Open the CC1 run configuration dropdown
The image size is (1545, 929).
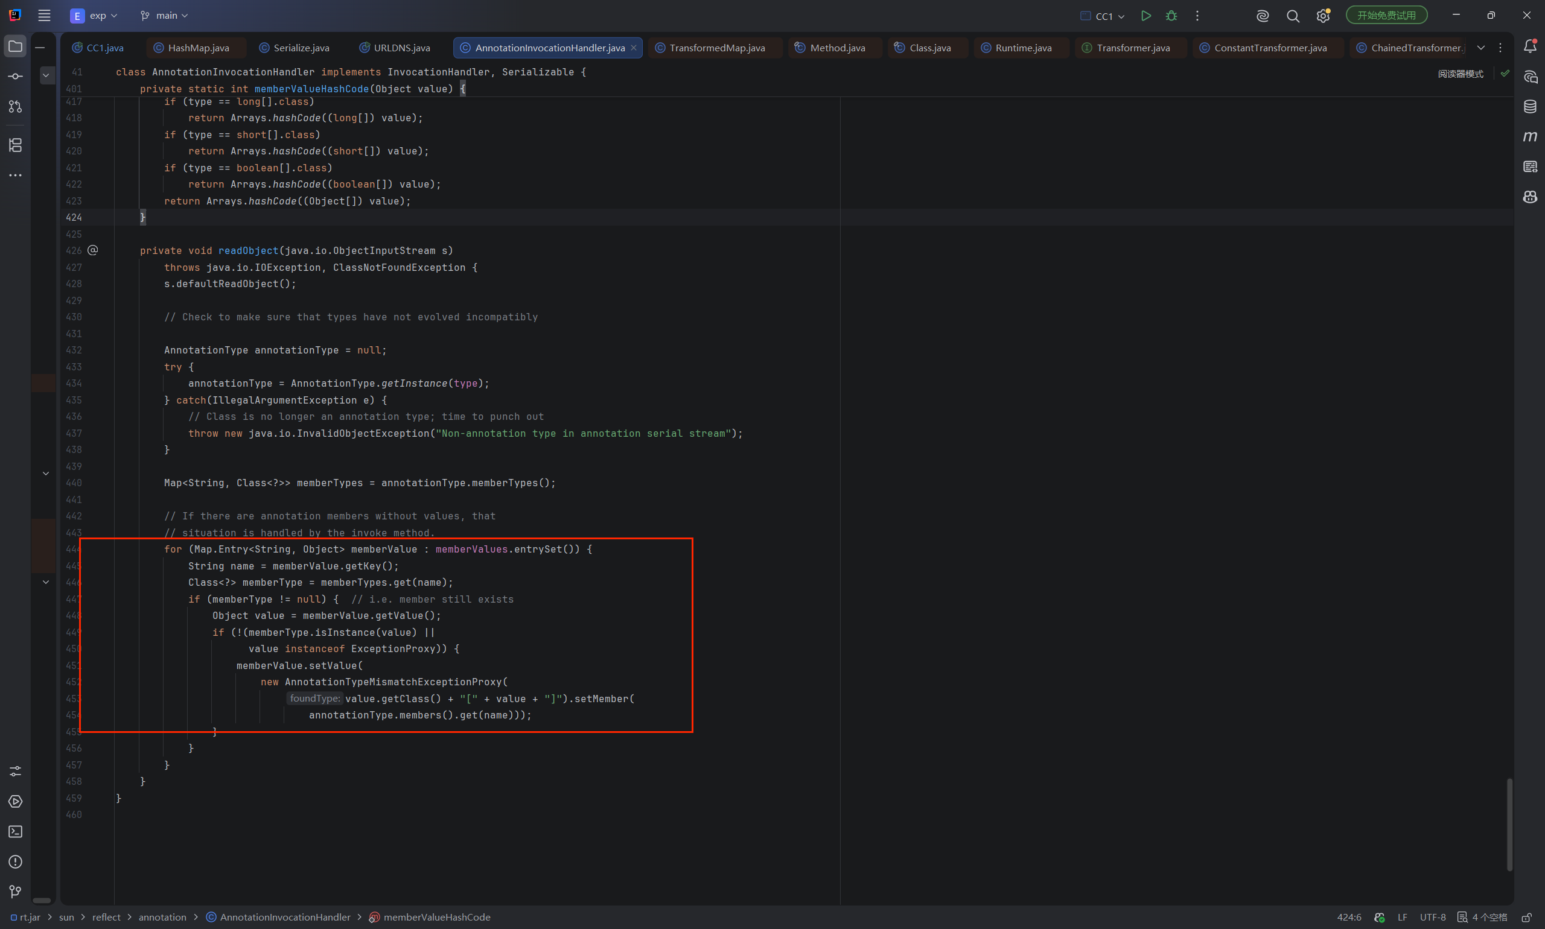pos(1103,16)
